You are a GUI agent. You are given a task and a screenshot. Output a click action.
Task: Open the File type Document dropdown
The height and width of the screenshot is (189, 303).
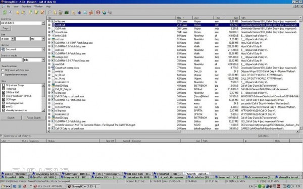43,49
